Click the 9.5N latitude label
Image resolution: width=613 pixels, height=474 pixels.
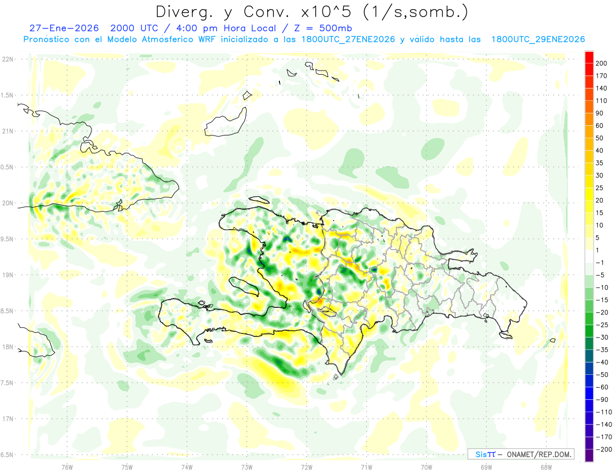[7, 239]
